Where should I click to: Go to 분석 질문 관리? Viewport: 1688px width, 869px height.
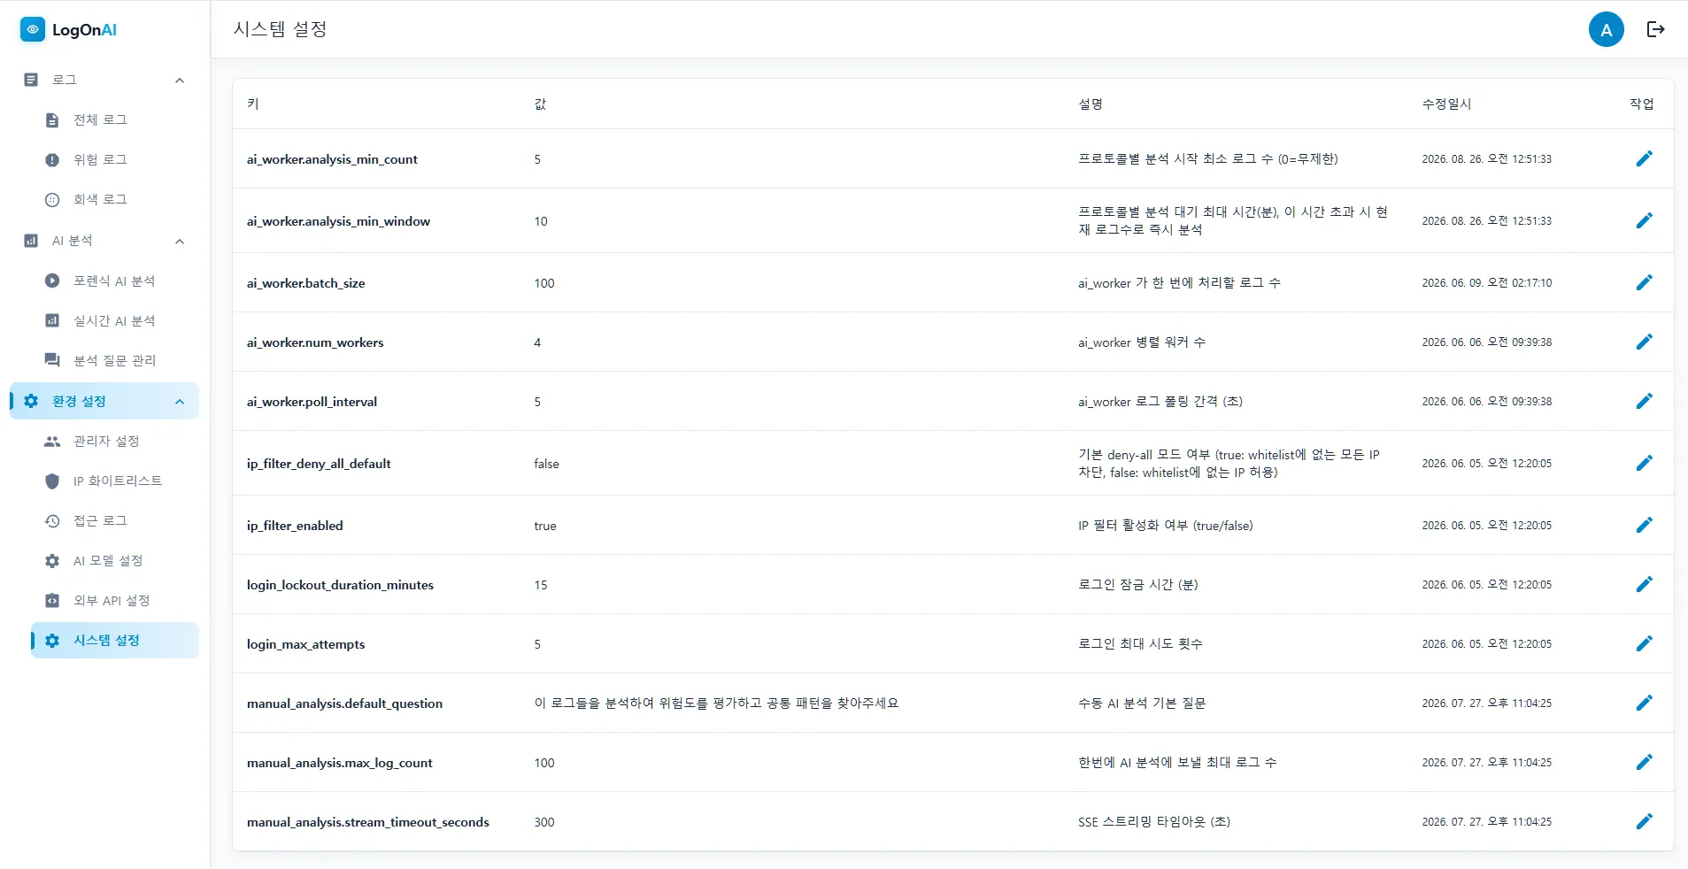pyautogui.click(x=115, y=360)
